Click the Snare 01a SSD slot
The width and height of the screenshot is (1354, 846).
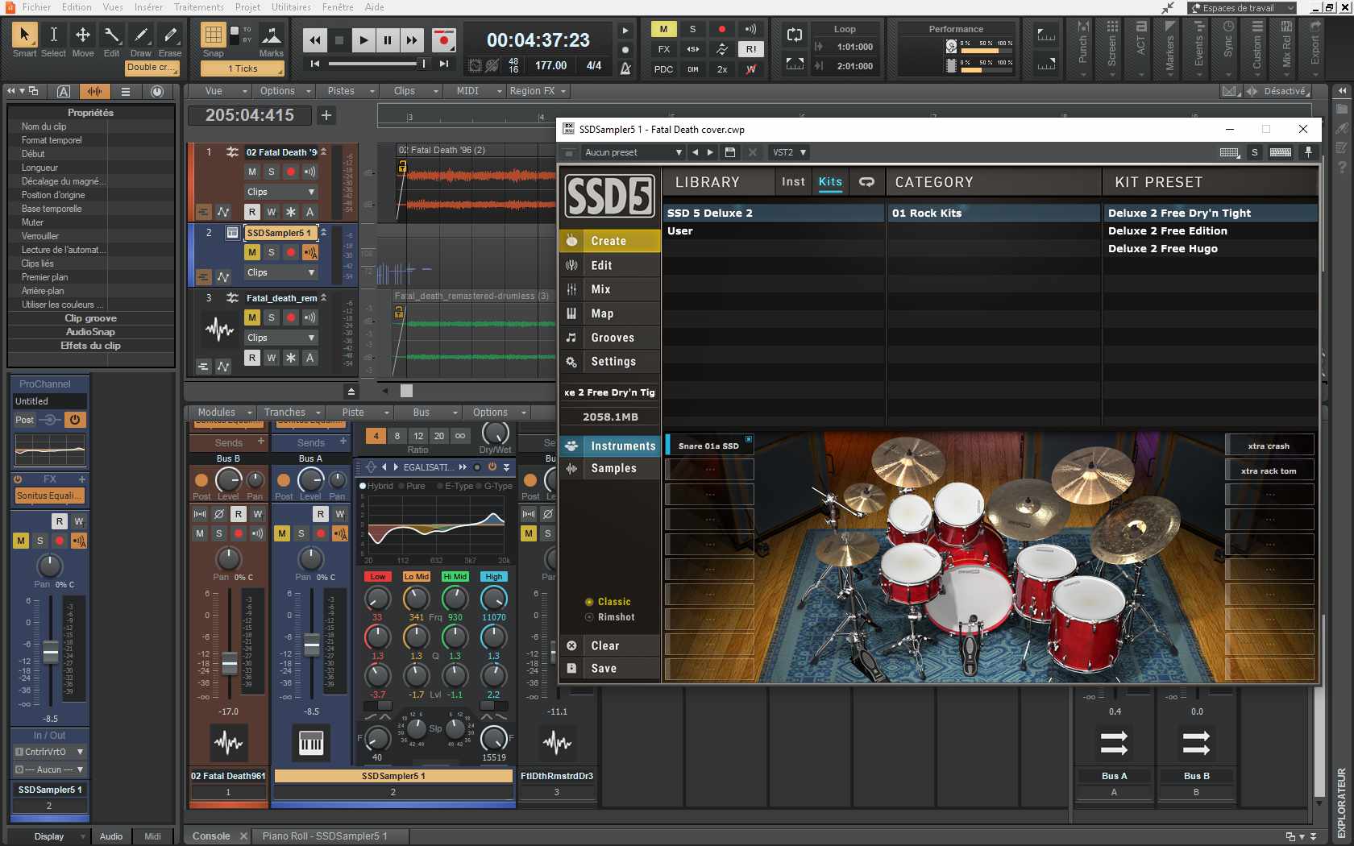pos(709,446)
